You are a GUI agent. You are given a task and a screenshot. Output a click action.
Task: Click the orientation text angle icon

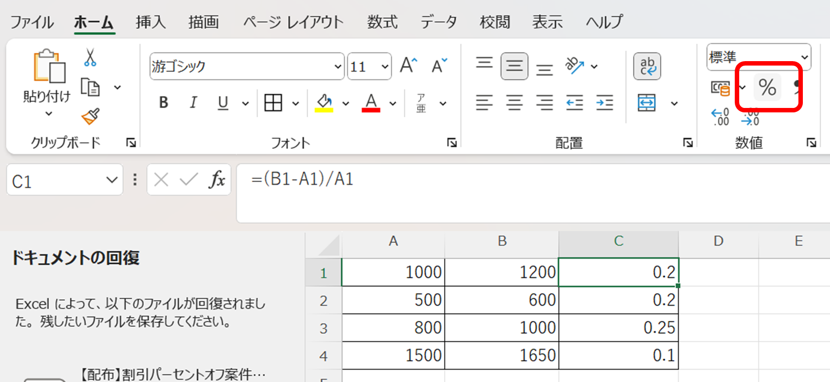(x=574, y=66)
